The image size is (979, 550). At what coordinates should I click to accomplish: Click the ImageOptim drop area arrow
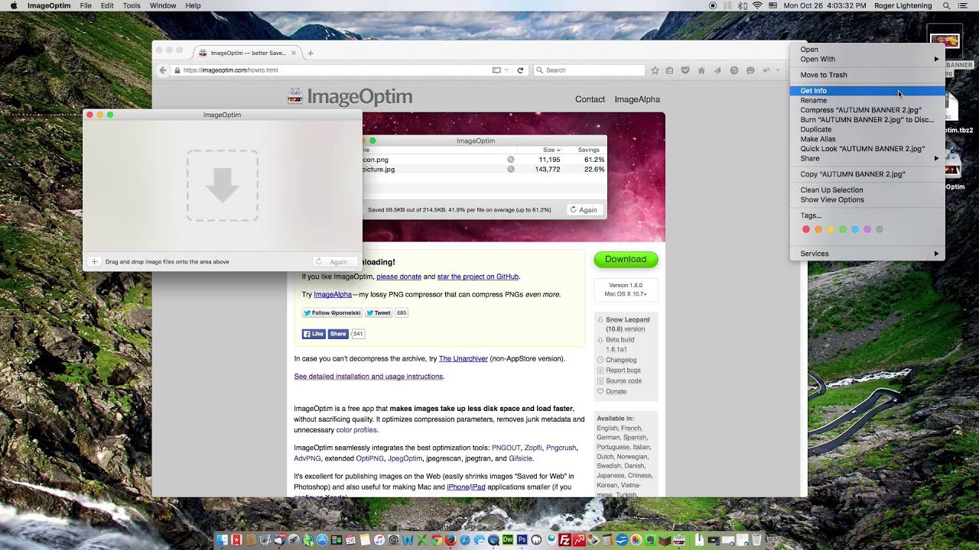coord(223,186)
